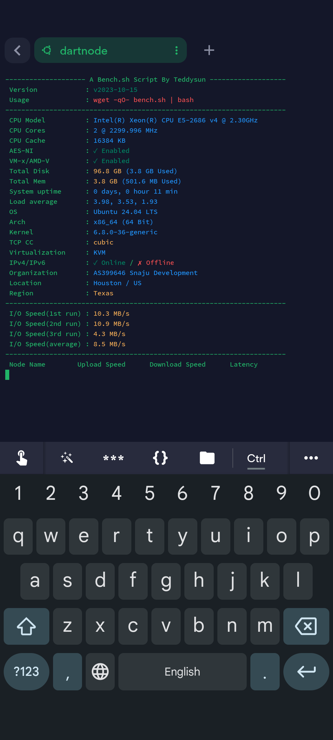Show more toolbar options with ellipsis
This screenshot has width=333, height=740.
311,458
